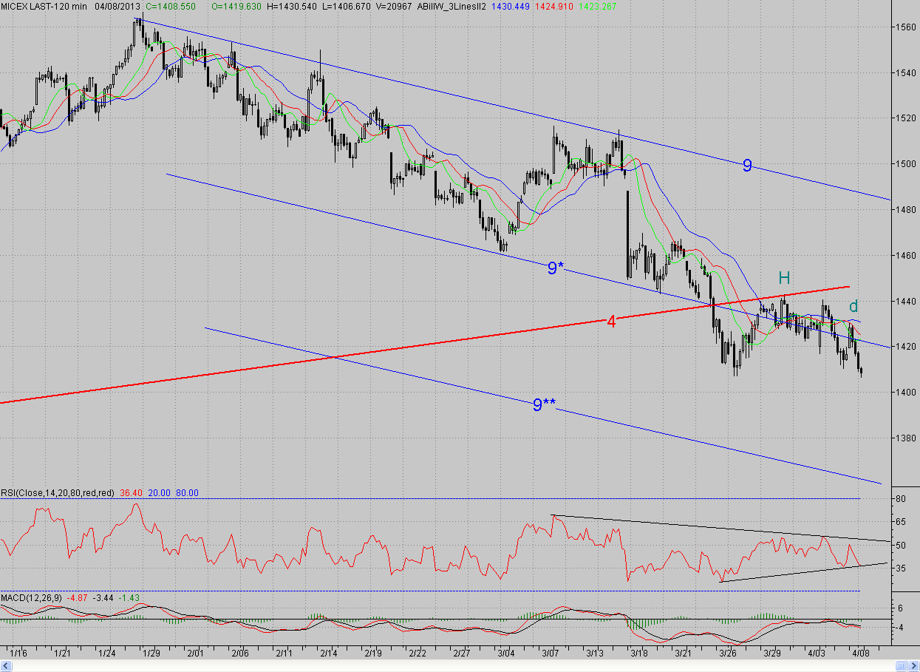Click the 1560 price level on right axis
This screenshot has height=672, width=920.
[906, 27]
